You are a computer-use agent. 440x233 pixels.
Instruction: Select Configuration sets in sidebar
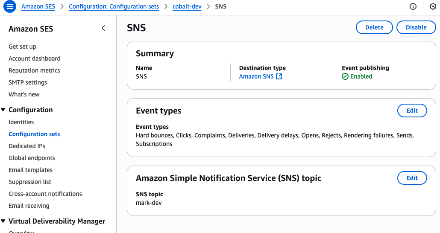coord(34,134)
